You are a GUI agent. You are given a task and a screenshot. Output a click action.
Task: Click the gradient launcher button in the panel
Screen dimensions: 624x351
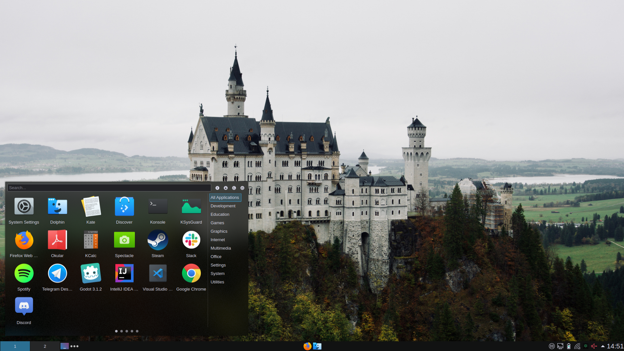[x=65, y=346]
